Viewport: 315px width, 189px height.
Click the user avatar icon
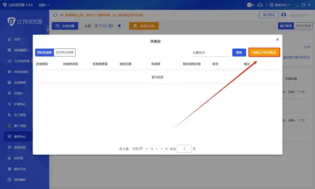tap(283, 15)
